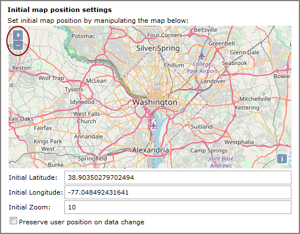Focus the Initial Longitude field
The width and height of the screenshot is (300, 234).
pyautogui.click(x=178, y=192)
